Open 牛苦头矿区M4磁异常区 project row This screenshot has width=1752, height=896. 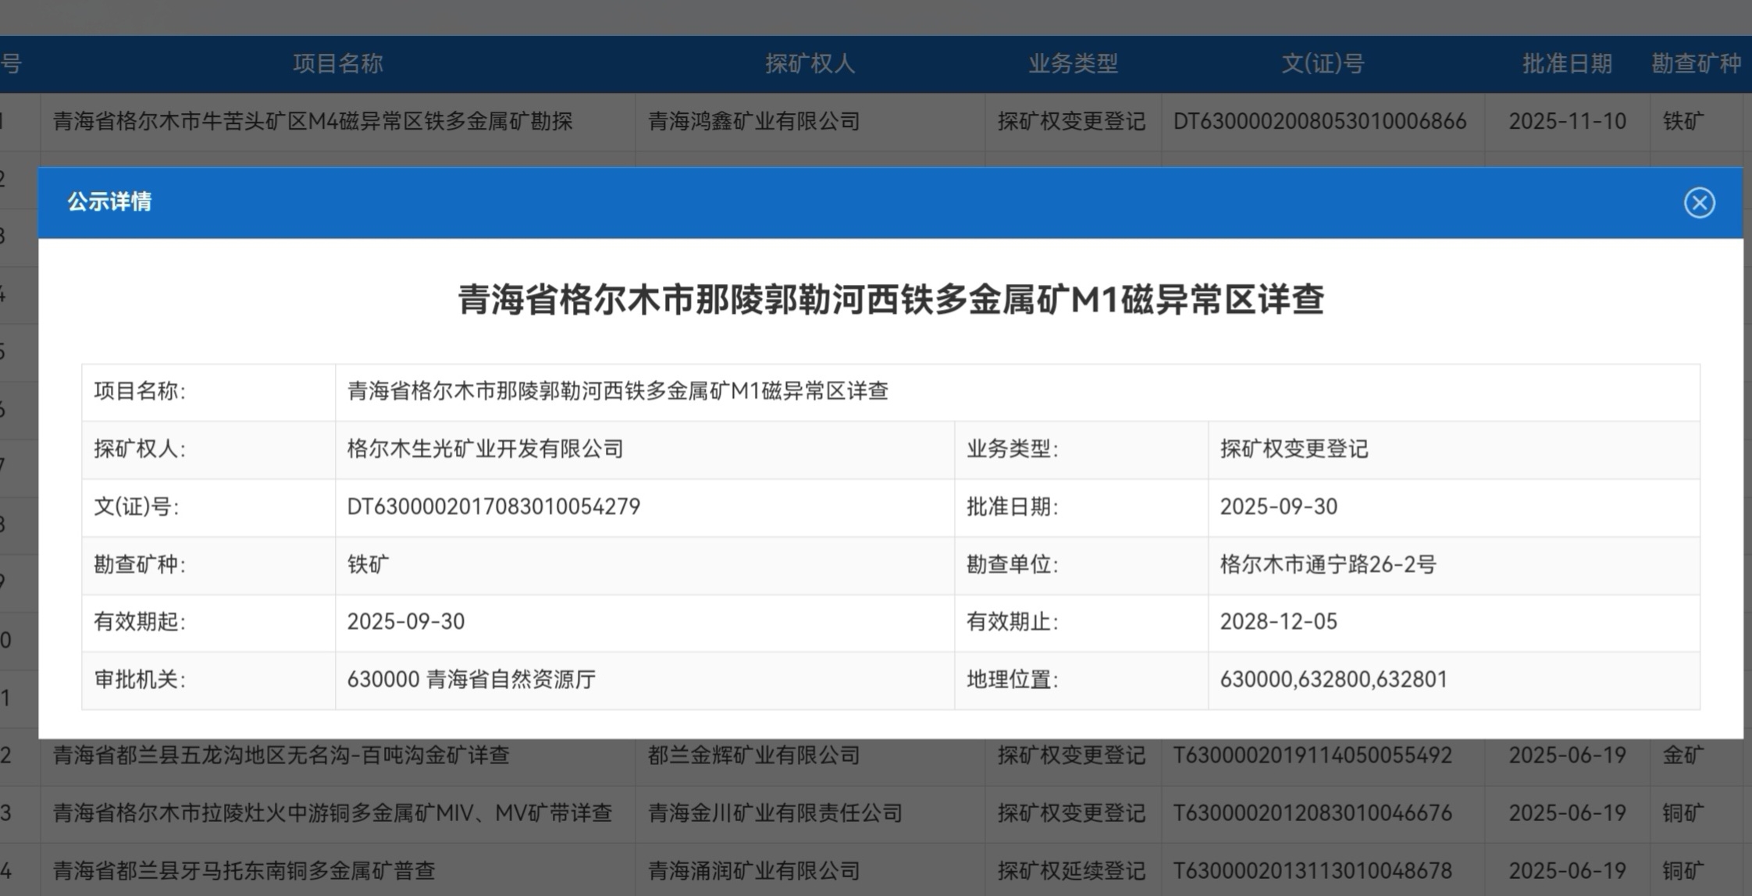click(313, 122)
